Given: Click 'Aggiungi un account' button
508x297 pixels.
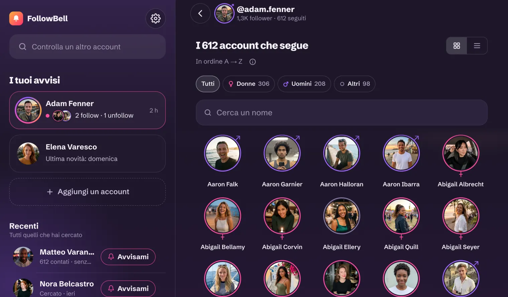Looking at the screenshot, I should (88, 192).
